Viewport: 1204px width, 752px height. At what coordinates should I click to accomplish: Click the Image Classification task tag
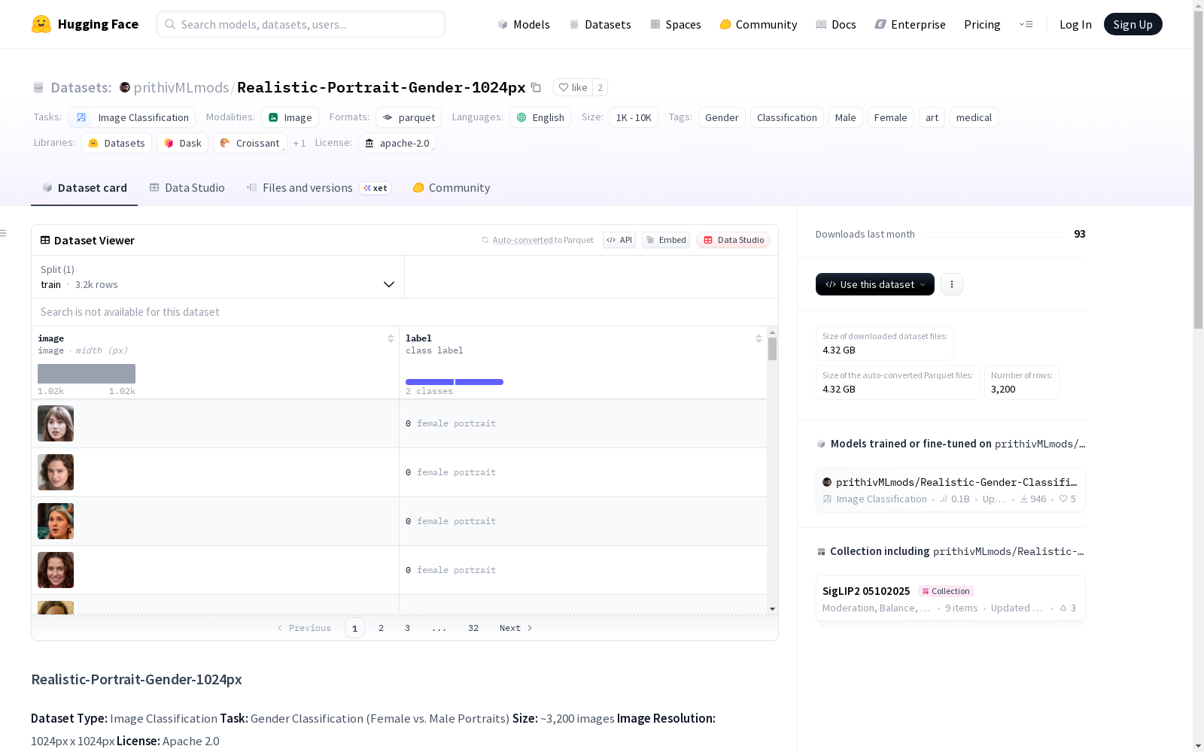[x=132, y=117]
